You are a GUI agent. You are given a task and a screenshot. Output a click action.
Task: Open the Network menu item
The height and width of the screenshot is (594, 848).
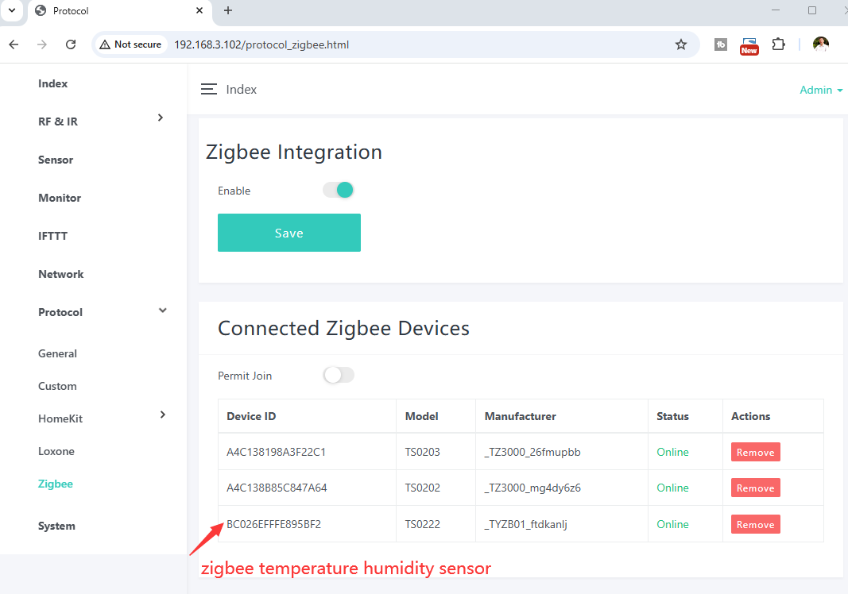coord(60,274)
